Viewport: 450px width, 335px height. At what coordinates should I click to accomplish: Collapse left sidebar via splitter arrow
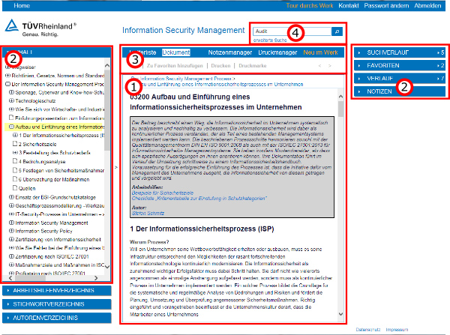(x=116, y=167)
